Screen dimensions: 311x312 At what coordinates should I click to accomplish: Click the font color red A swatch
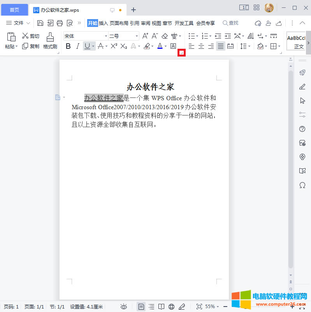(160, 46)
